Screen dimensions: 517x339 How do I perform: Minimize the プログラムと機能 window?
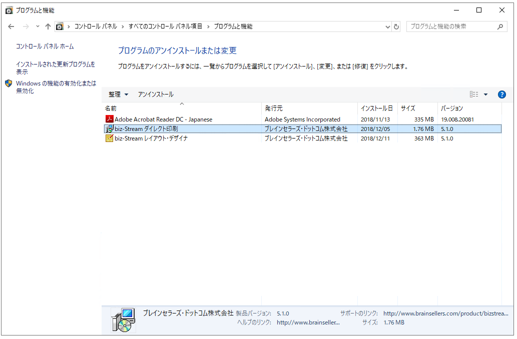pos(456,10)
